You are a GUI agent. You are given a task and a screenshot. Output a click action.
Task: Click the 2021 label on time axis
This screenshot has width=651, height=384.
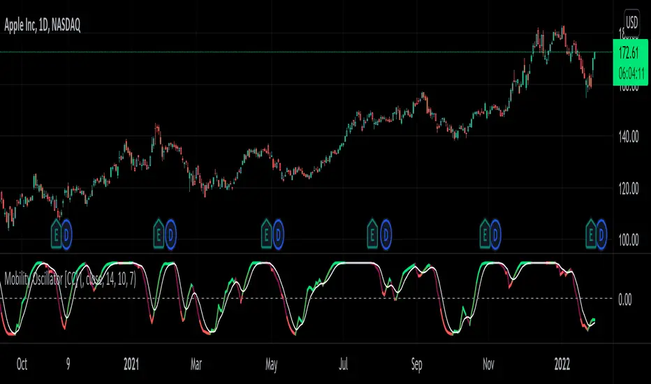(x=131, y=364)
